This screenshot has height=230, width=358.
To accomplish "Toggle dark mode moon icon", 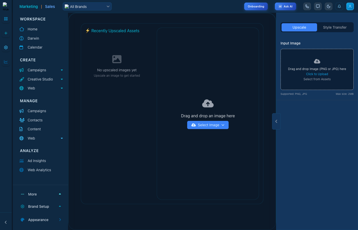I will click(x=329, y=6).
